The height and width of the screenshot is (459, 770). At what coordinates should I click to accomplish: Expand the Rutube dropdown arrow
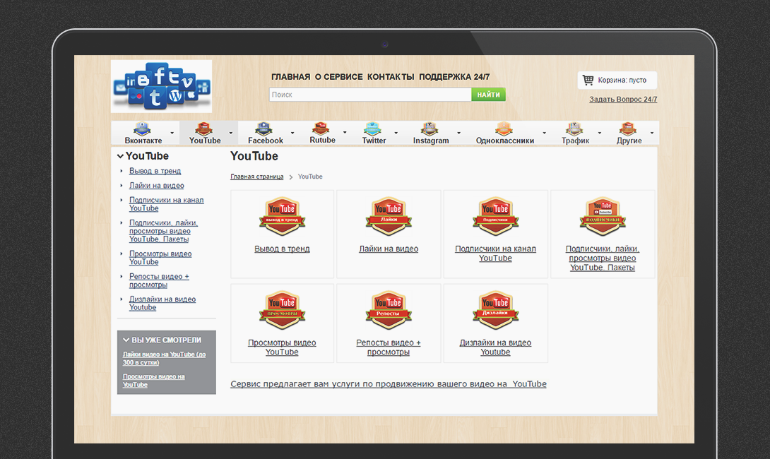[x=345, y=133]
